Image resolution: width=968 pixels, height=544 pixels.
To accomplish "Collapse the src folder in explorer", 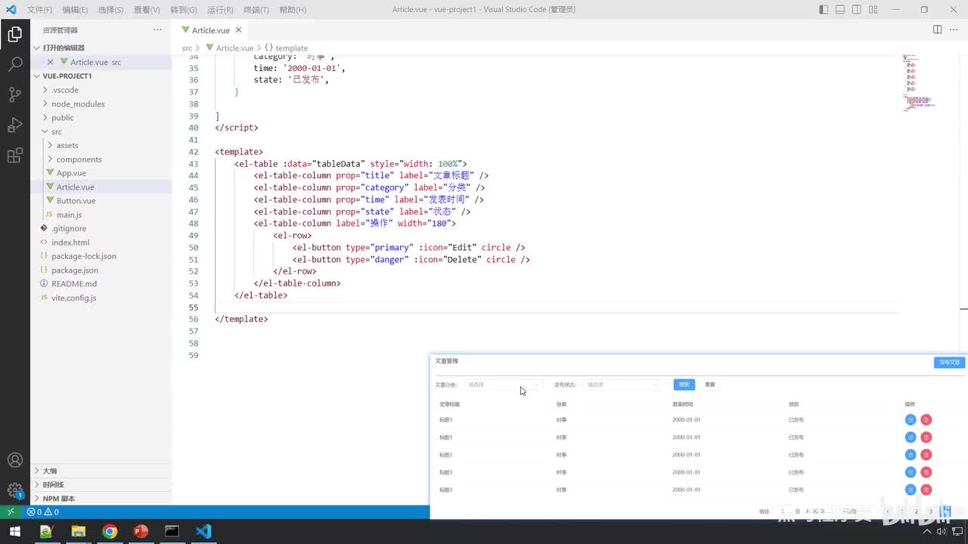I will (56, 131).
